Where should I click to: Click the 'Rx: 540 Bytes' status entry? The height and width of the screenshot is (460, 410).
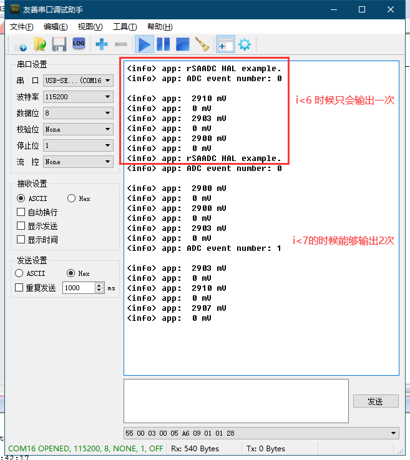[195, 449]
